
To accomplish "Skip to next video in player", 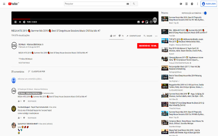I will coord(19,22).
